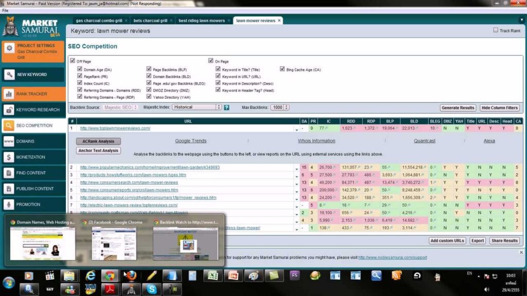Click the Google Chrome taskbar icon

coord(110,276)
